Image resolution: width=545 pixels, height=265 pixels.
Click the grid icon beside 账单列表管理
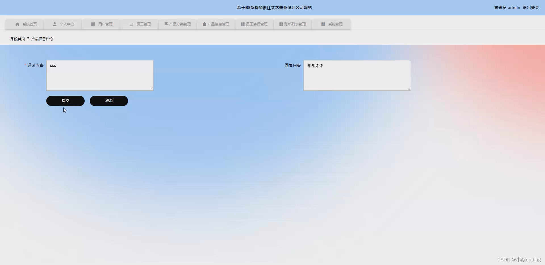tap(281, 24)
